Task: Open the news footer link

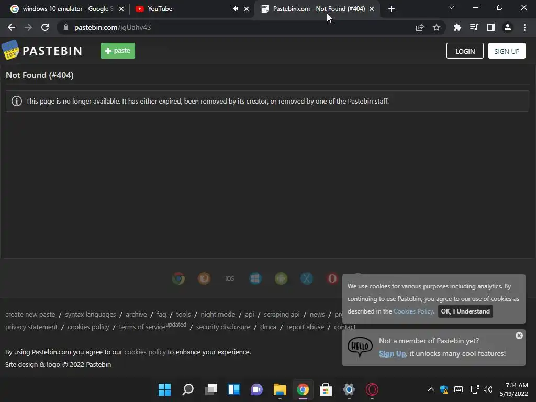Action: click(317, 314)
